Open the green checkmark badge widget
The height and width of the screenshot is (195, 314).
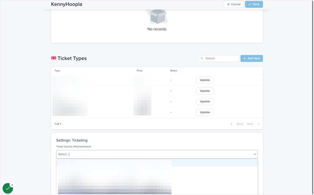tap(8, 188)
